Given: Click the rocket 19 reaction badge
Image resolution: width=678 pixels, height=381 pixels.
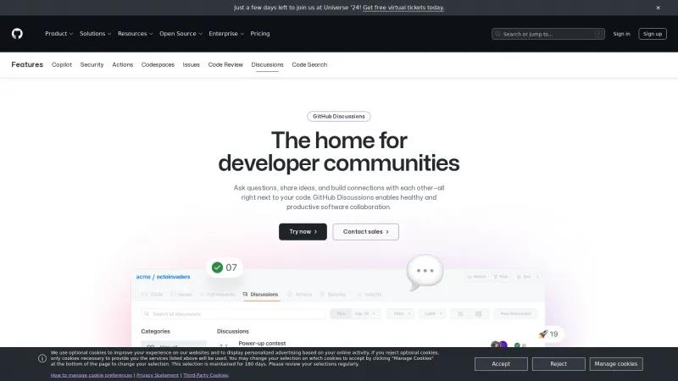Looking at the screenshot, I should [548, 334].
